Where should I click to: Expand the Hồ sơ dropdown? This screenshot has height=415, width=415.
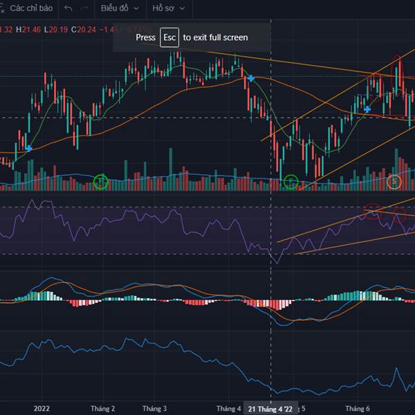click(169, 8)
